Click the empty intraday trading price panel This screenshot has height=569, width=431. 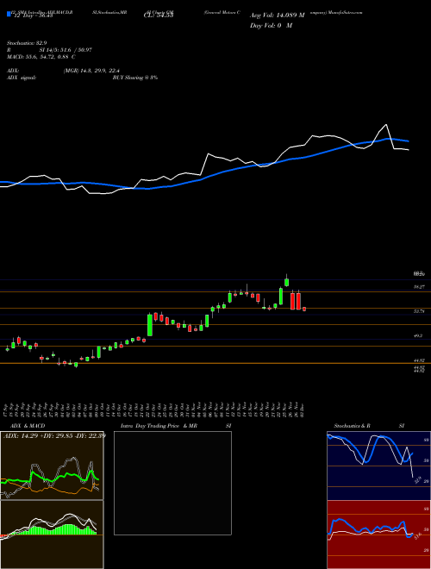click(172, 483)
